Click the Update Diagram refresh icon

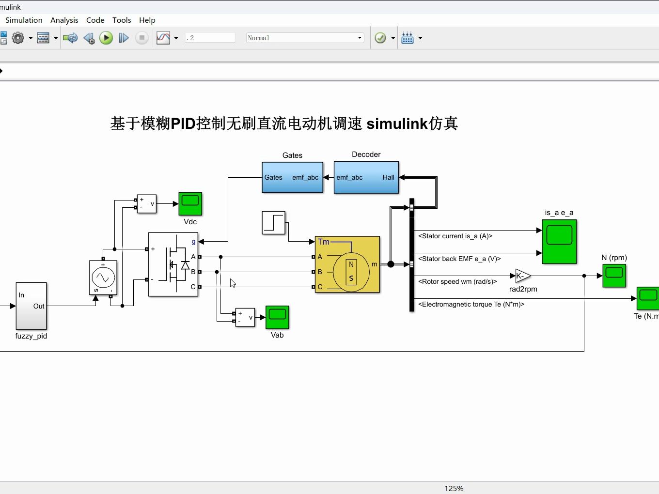(70, 38)
